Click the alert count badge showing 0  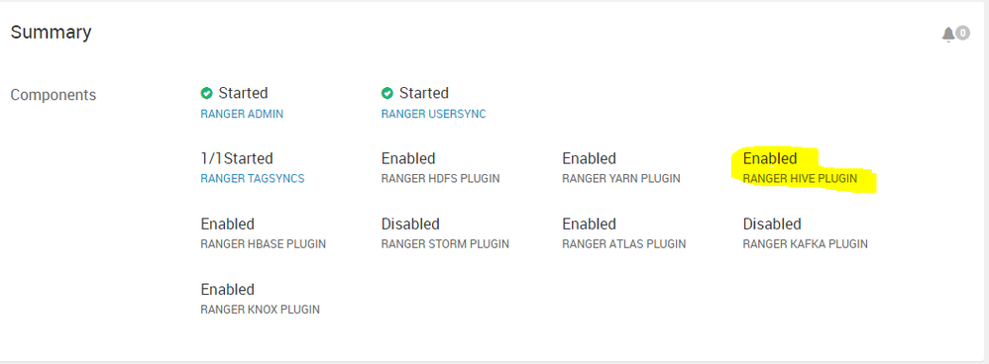(962, 33)
